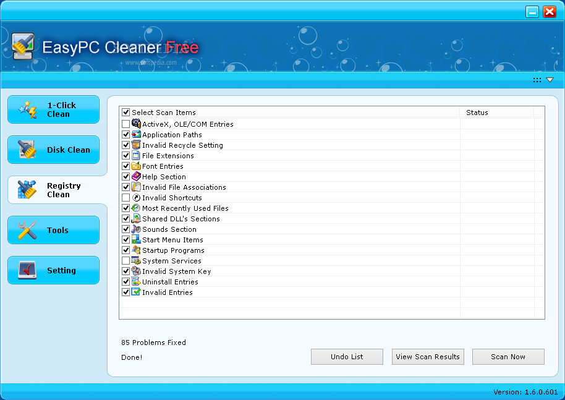Uncheck the Most Recently Used Files checkbox
The height and width of the screenshot is (400, 565).
[125, 208]
